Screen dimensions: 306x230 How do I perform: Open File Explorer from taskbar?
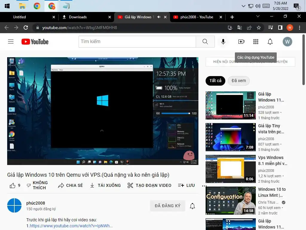point(22,6)
